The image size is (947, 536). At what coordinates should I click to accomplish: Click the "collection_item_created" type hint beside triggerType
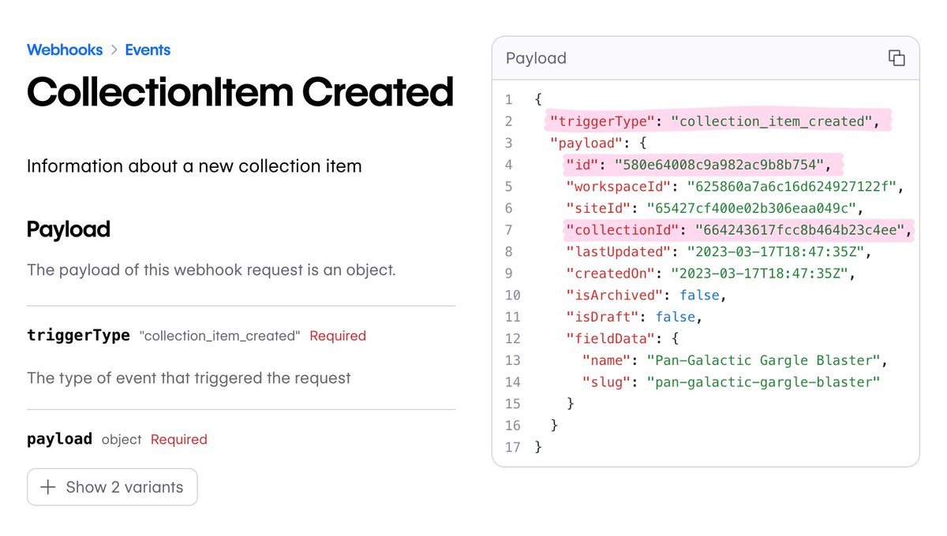[219, 336]
